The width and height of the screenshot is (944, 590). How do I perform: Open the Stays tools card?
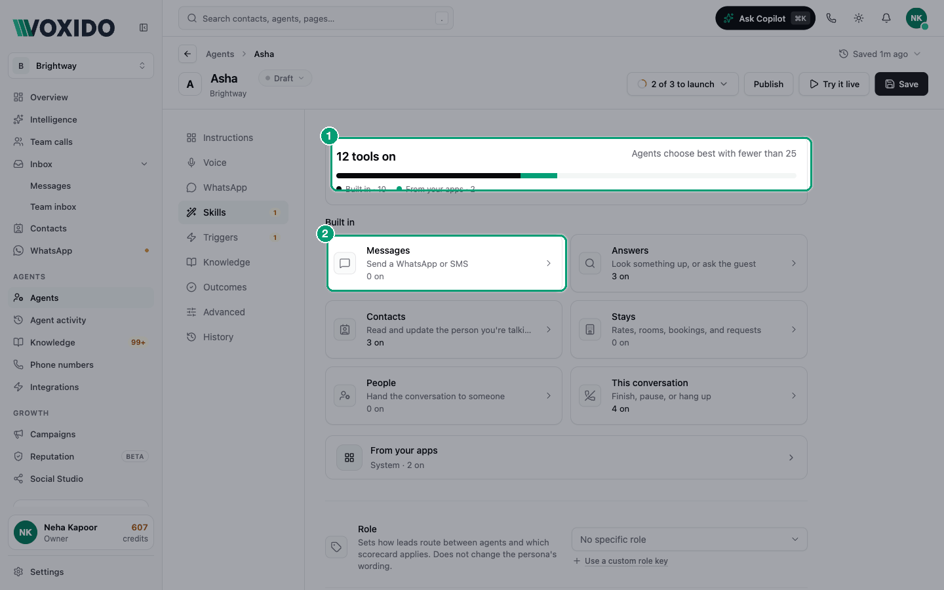(x=689, y=329)
